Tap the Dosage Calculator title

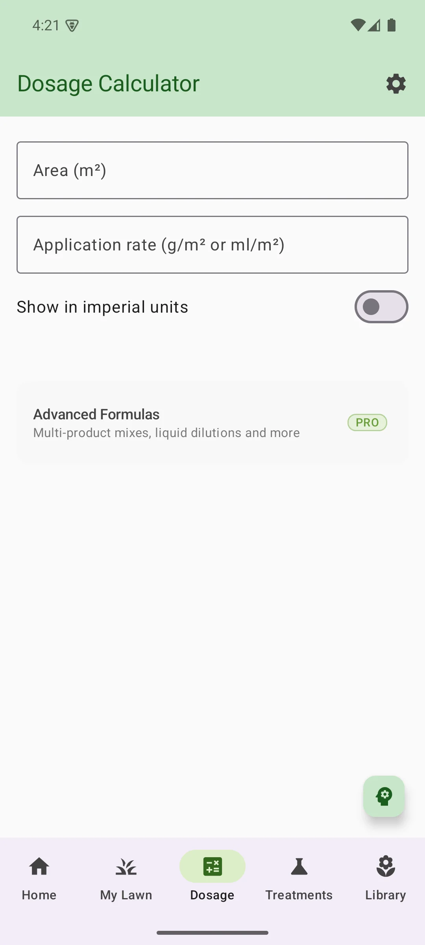pyautogui.click(x=108, y=83)
